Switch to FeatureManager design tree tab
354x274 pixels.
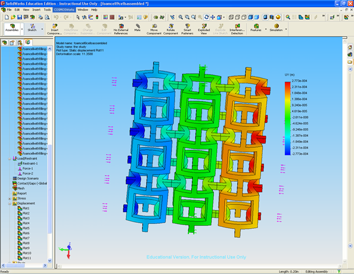[x=5, y=42]
